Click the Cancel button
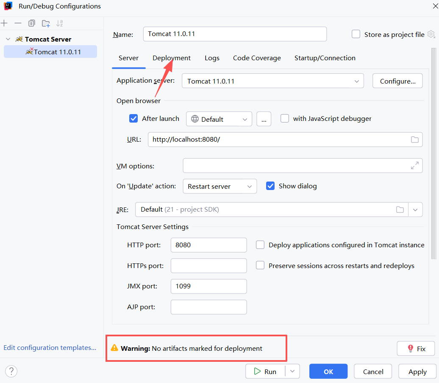The image size is (439, 383). 373,371
